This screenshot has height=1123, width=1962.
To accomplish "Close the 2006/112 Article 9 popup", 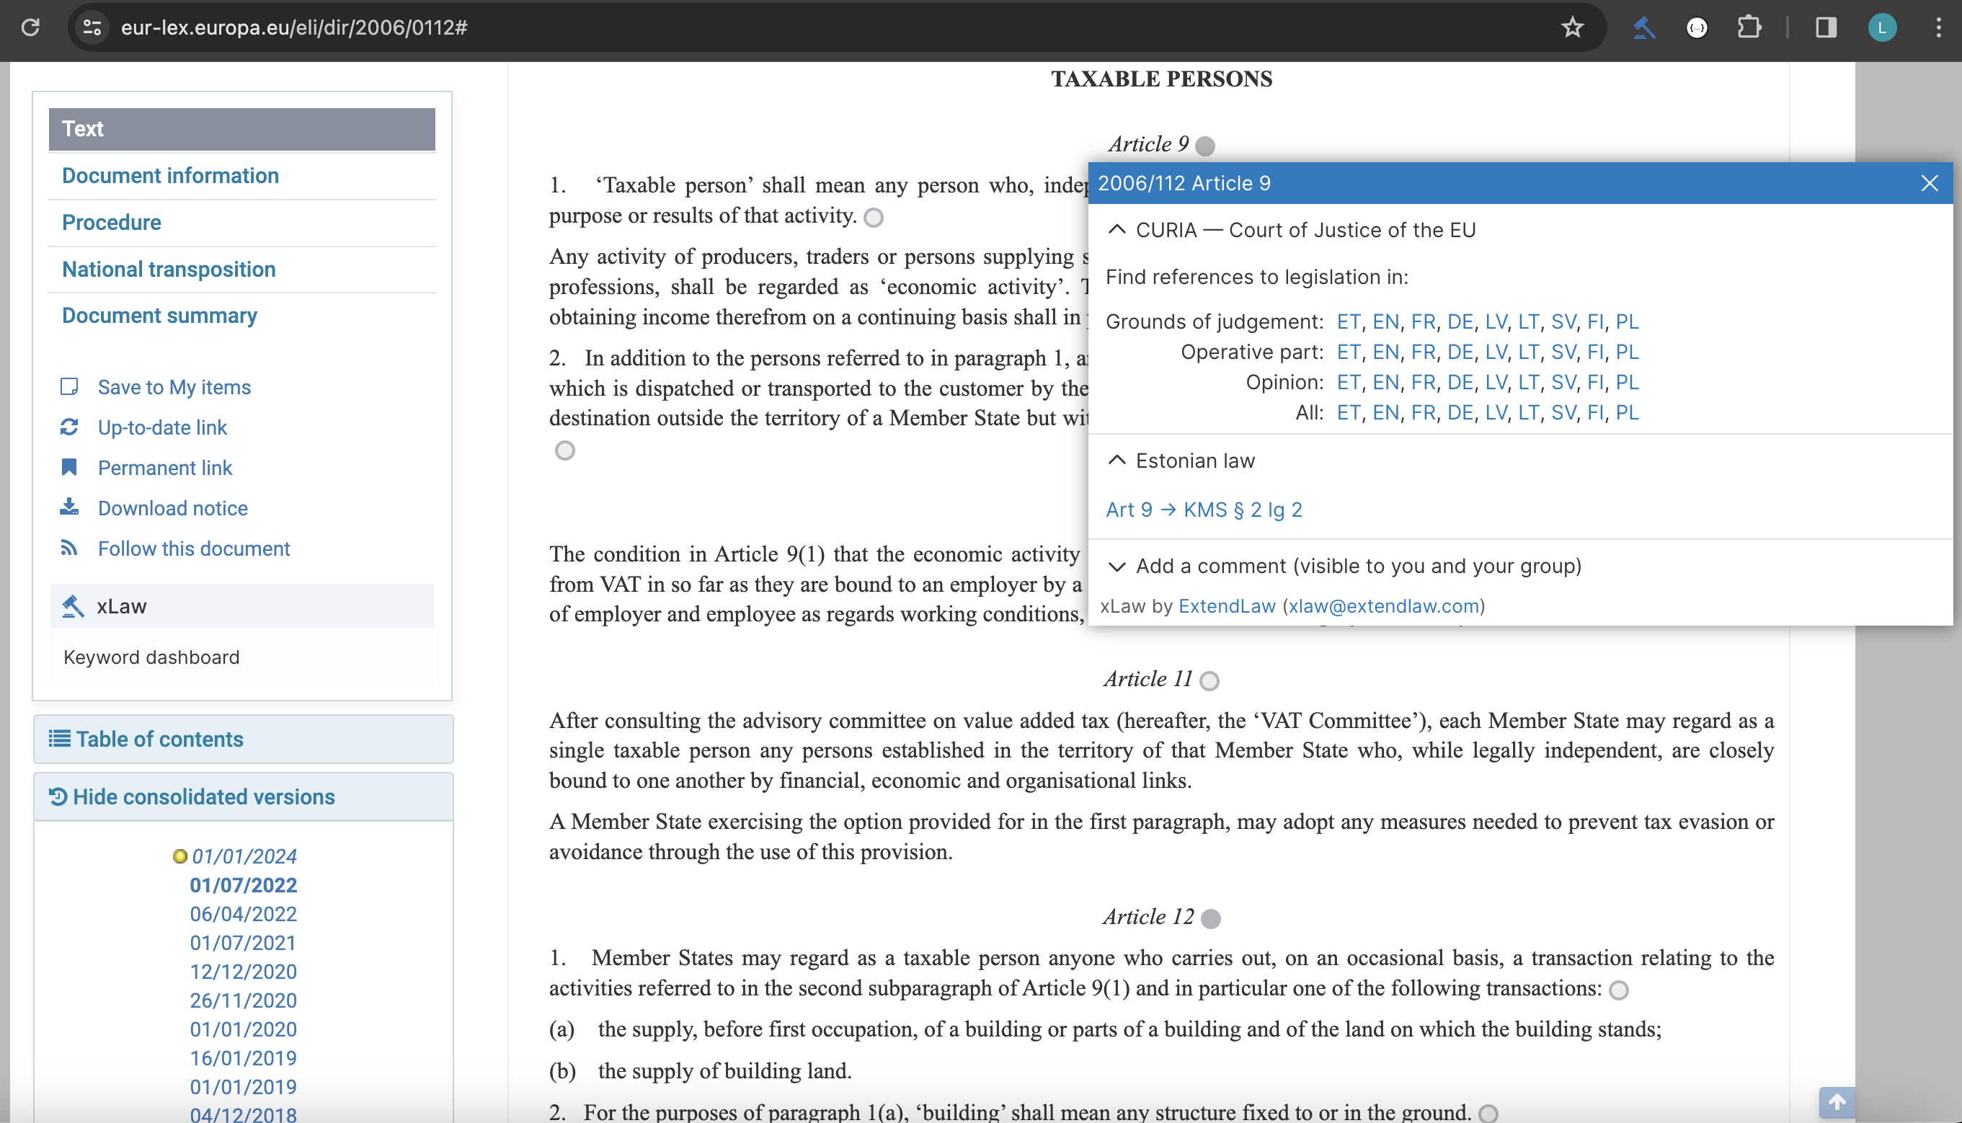I will click(x=1929, y=184).
